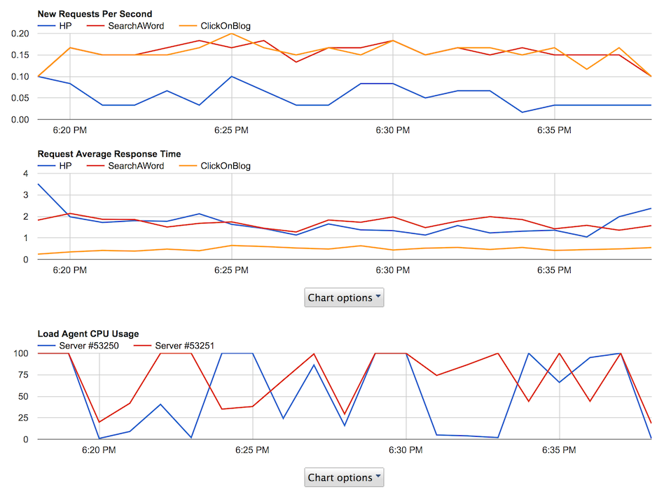Click SearchAWord legend in Request Average Response Time

click(125, 166)
